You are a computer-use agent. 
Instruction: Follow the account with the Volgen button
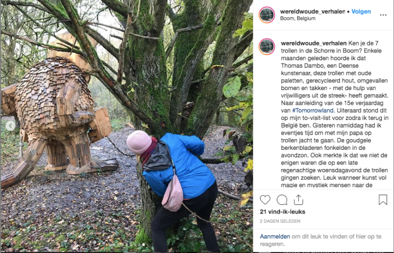pyautogui.click(x=361, y=12)
